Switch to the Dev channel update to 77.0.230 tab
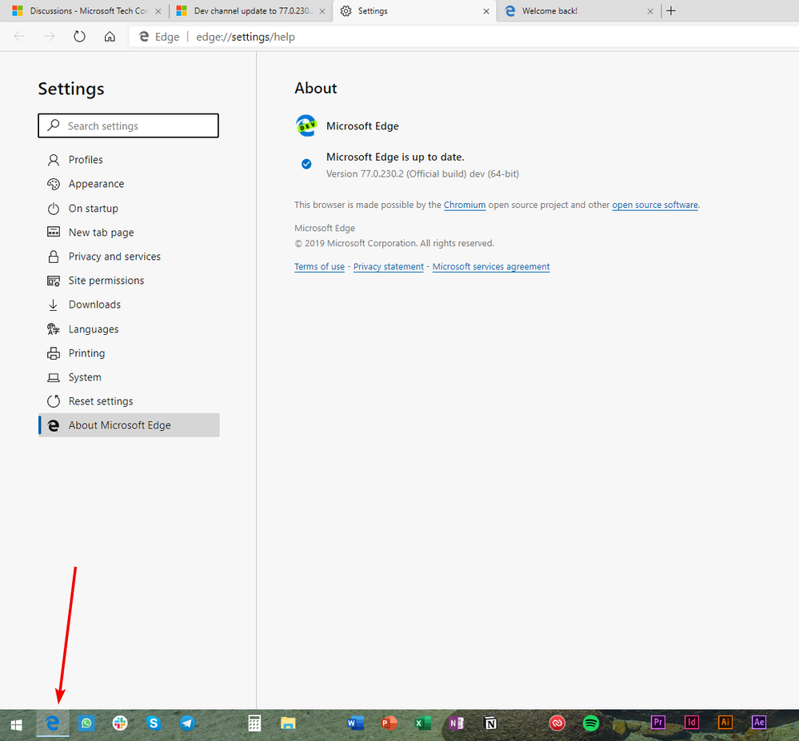799x741 pixels. click(x=250, y=10)
